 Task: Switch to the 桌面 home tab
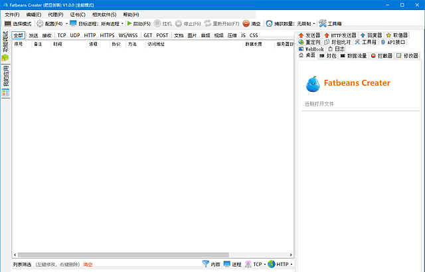(x=307, y=55)
